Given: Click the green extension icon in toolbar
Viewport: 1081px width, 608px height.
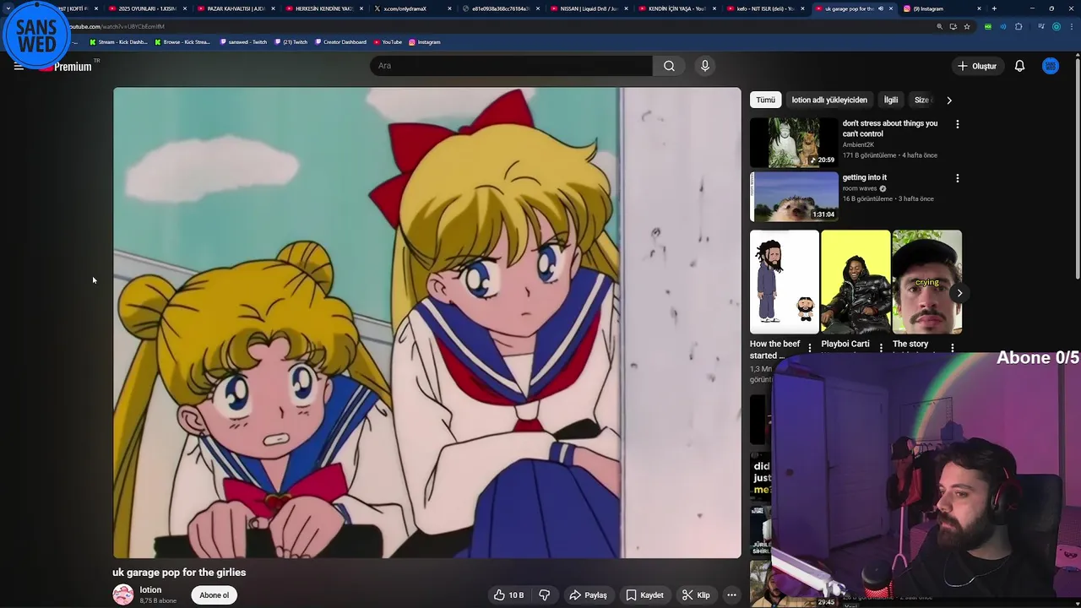Looking at the screenshot, I should point(988,27).
